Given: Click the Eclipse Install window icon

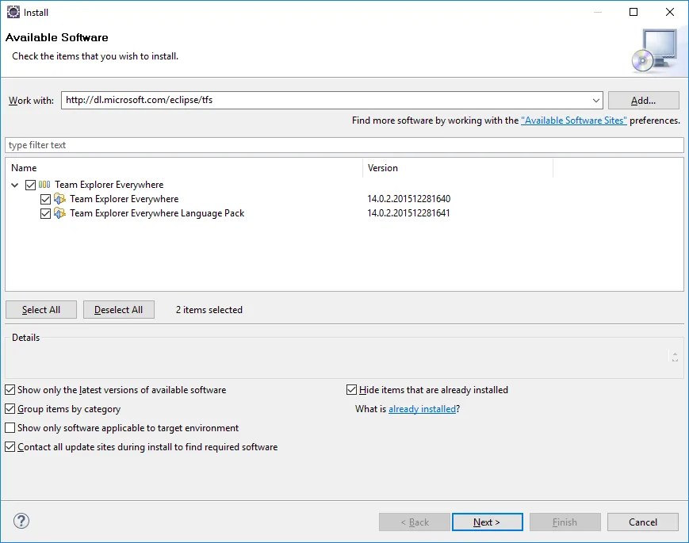Looking at the screenshot, I should tap(13, 13).
